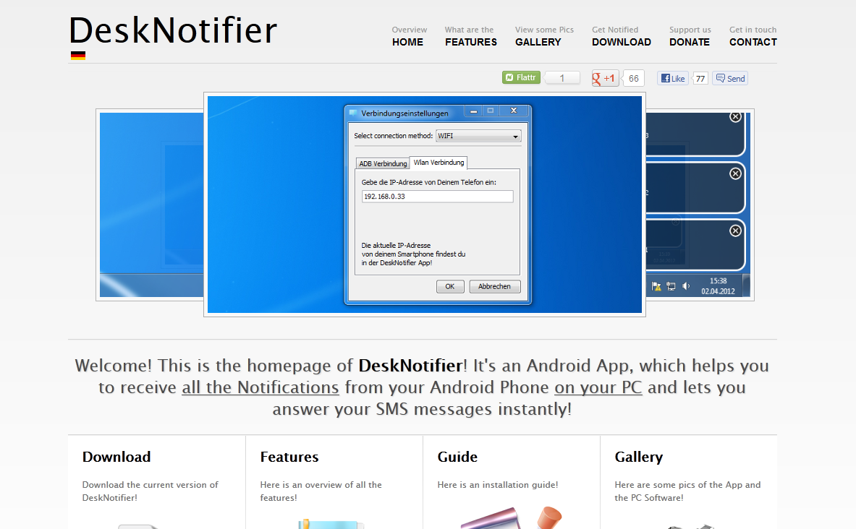Click the Flattr button
856x529 pixels.
coord(522,77)
